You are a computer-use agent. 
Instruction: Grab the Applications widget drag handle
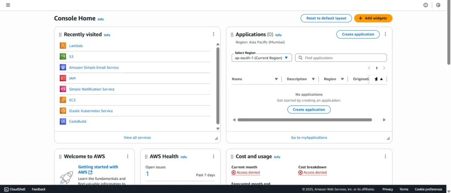tap(232, 35)
